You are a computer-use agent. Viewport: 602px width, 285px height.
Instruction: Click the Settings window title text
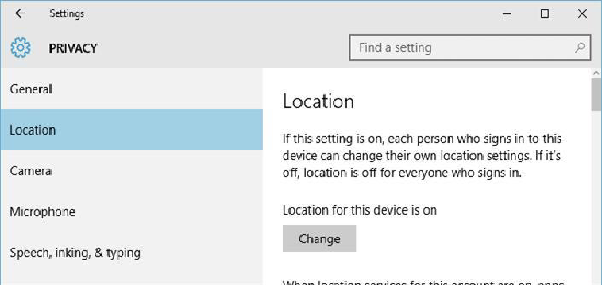tap(67, 14)
